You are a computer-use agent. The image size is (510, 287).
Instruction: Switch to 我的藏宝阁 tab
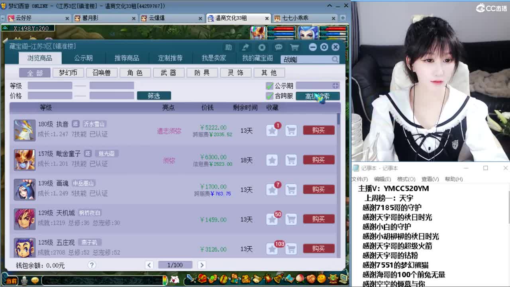tap(257, 58)
